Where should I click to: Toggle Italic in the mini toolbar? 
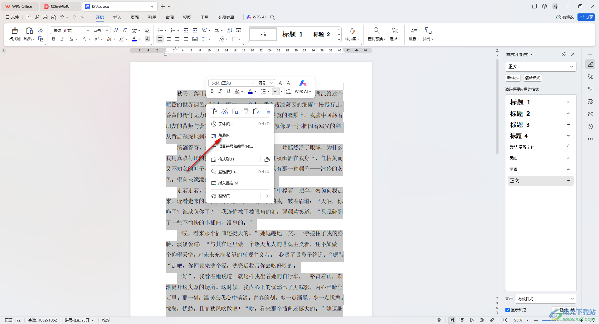[220, 91]
